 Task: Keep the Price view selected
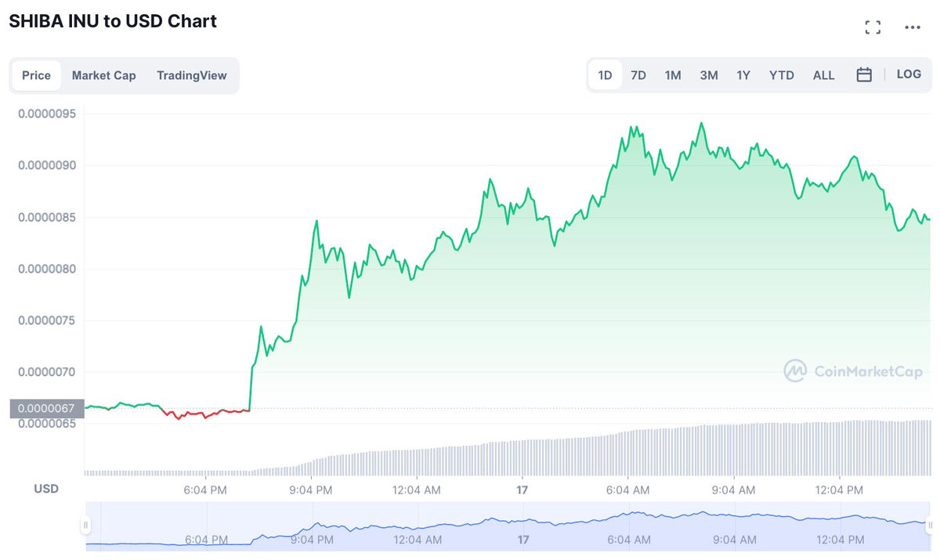pos(36,75)
